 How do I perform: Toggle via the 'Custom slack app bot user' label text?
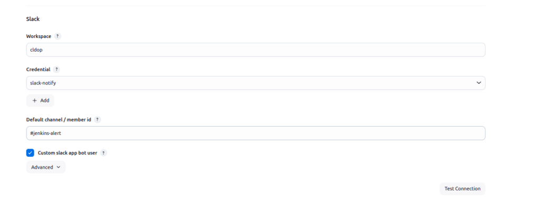point(67,153)
